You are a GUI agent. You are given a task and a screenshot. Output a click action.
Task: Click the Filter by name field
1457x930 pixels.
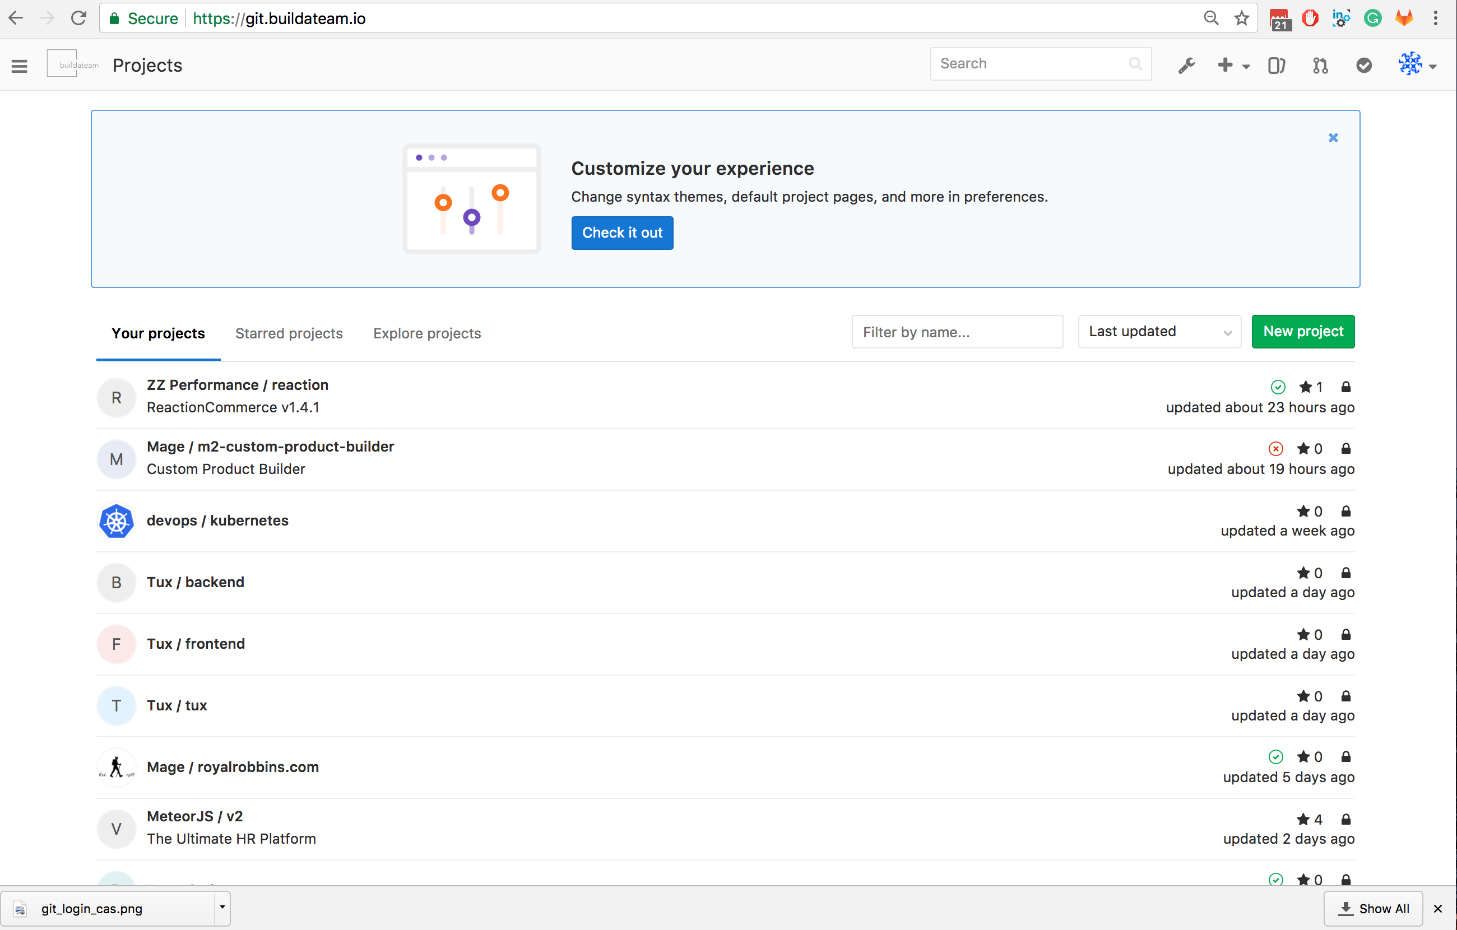957,332
